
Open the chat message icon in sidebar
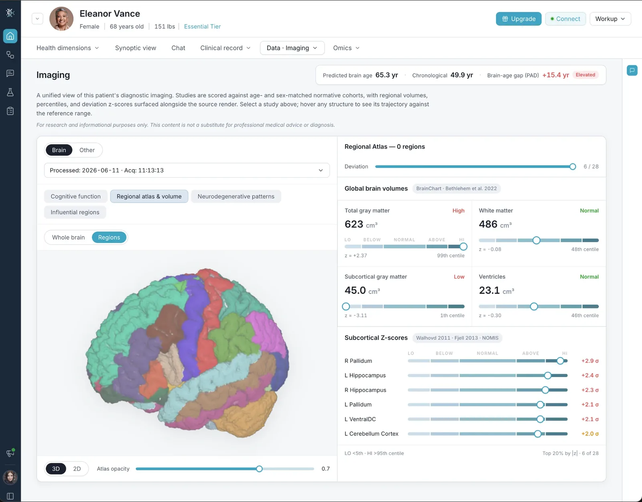coord(10,73)
